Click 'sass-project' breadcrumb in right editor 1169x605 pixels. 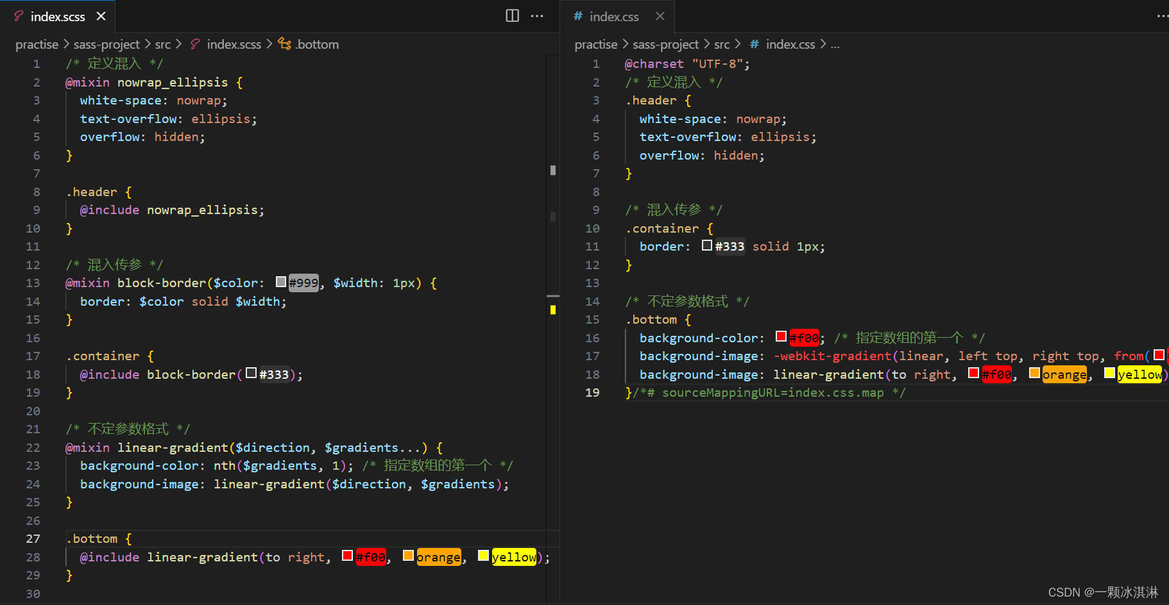point(665,44)
